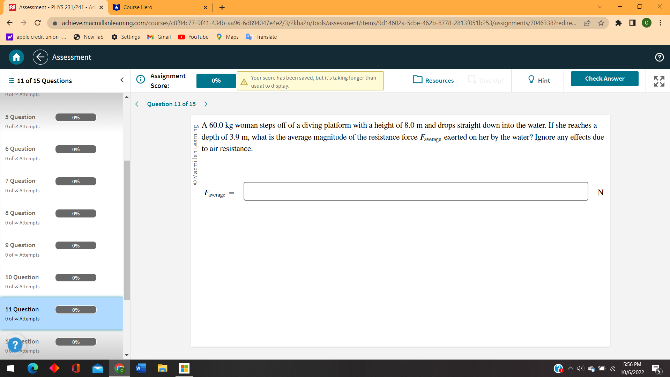
Task: Click the 0% assignment score progress indicator
Action: 216,81
